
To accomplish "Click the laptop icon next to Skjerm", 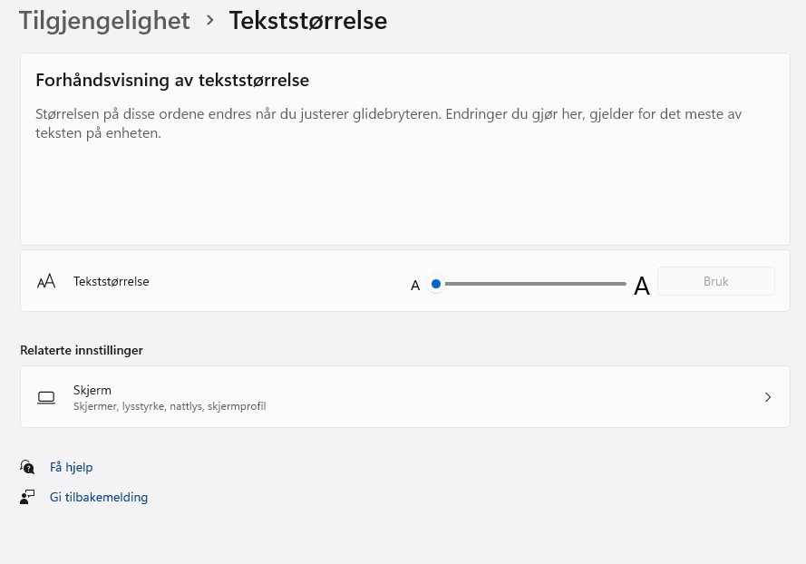I will pos(46,397).
